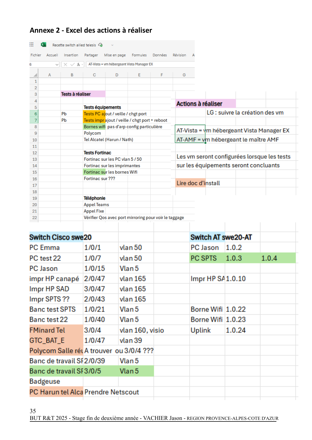Open the Fichier menu

pos(36,55)
